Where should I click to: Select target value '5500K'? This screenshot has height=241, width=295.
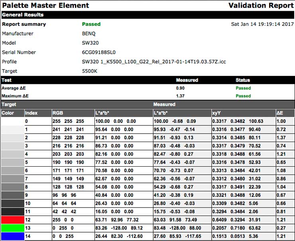click(x=90, y=71)
